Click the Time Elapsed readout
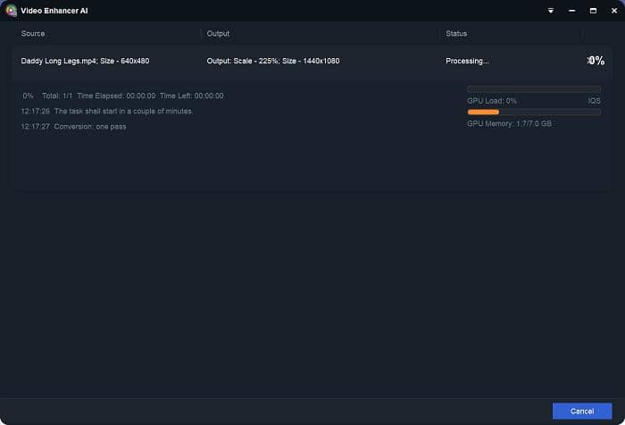The height and width of the screenshot is (425, 625). click(116, 96)
